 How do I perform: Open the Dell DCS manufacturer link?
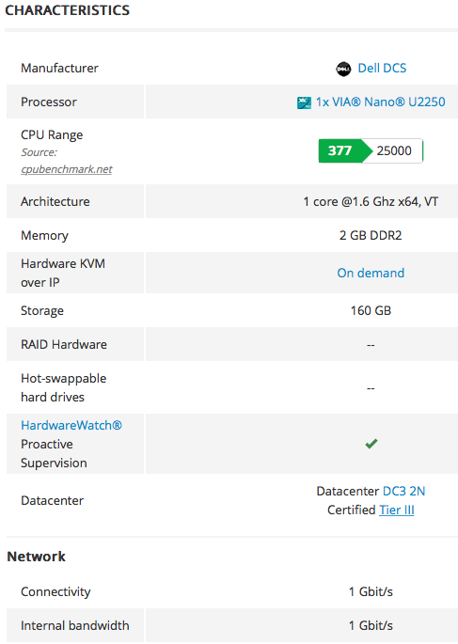click(x=382, y=69)
